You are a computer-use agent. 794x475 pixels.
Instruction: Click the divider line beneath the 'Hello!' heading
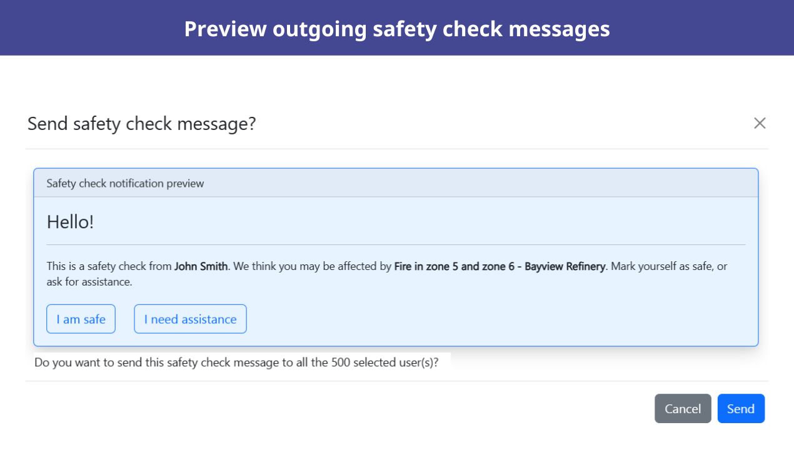(396, 244)
